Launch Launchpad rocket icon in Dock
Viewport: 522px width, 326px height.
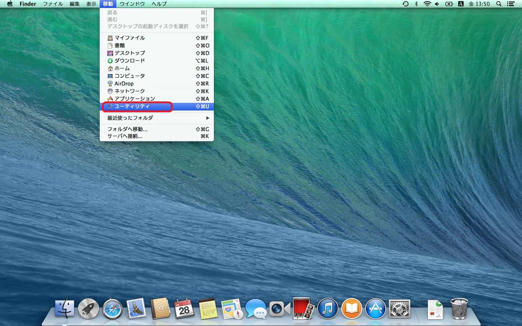88,309
